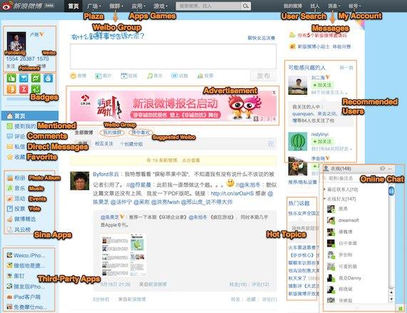The height and width of the screenshot is (313, 407).
Task: Switch to 全部微博 feed tab
Action: coord(83,133)
